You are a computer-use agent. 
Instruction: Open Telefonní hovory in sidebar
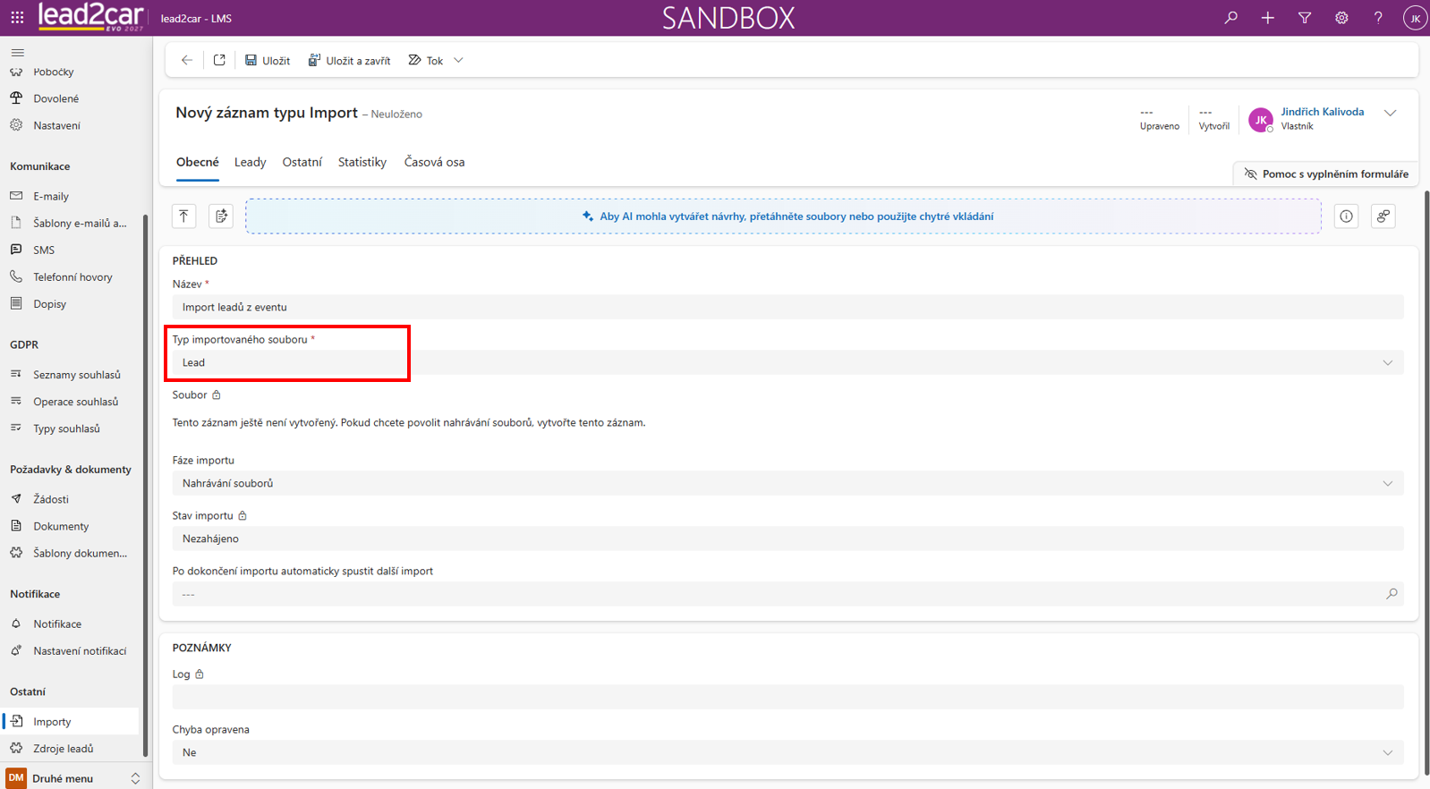[72, 277]
